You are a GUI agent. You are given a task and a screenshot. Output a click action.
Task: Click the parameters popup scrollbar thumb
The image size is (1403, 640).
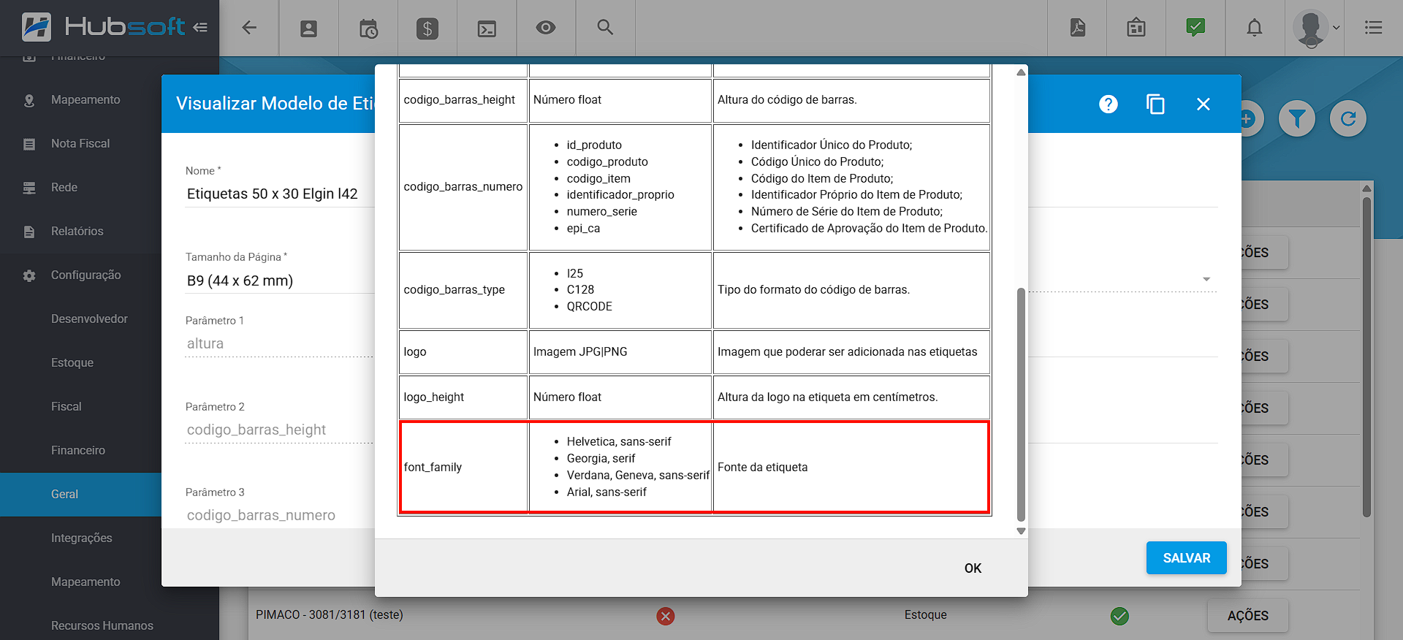tap(1021, 404)
